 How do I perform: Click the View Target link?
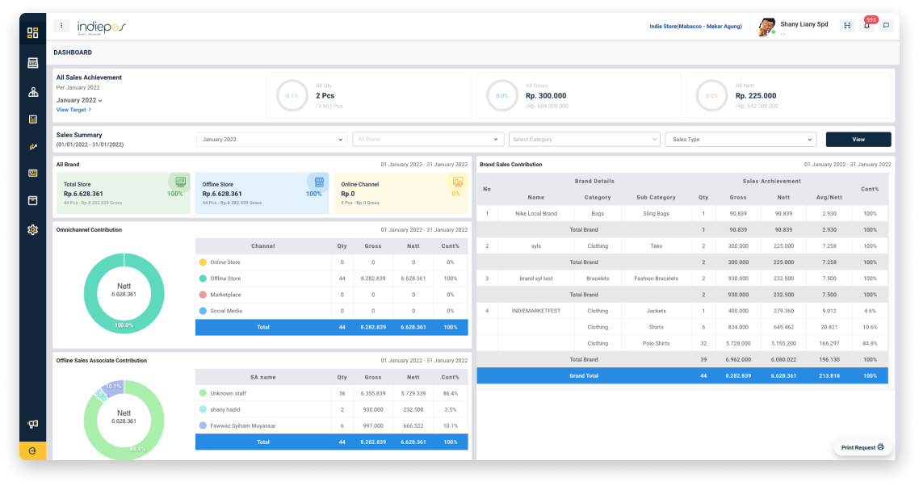click(73, 110)
